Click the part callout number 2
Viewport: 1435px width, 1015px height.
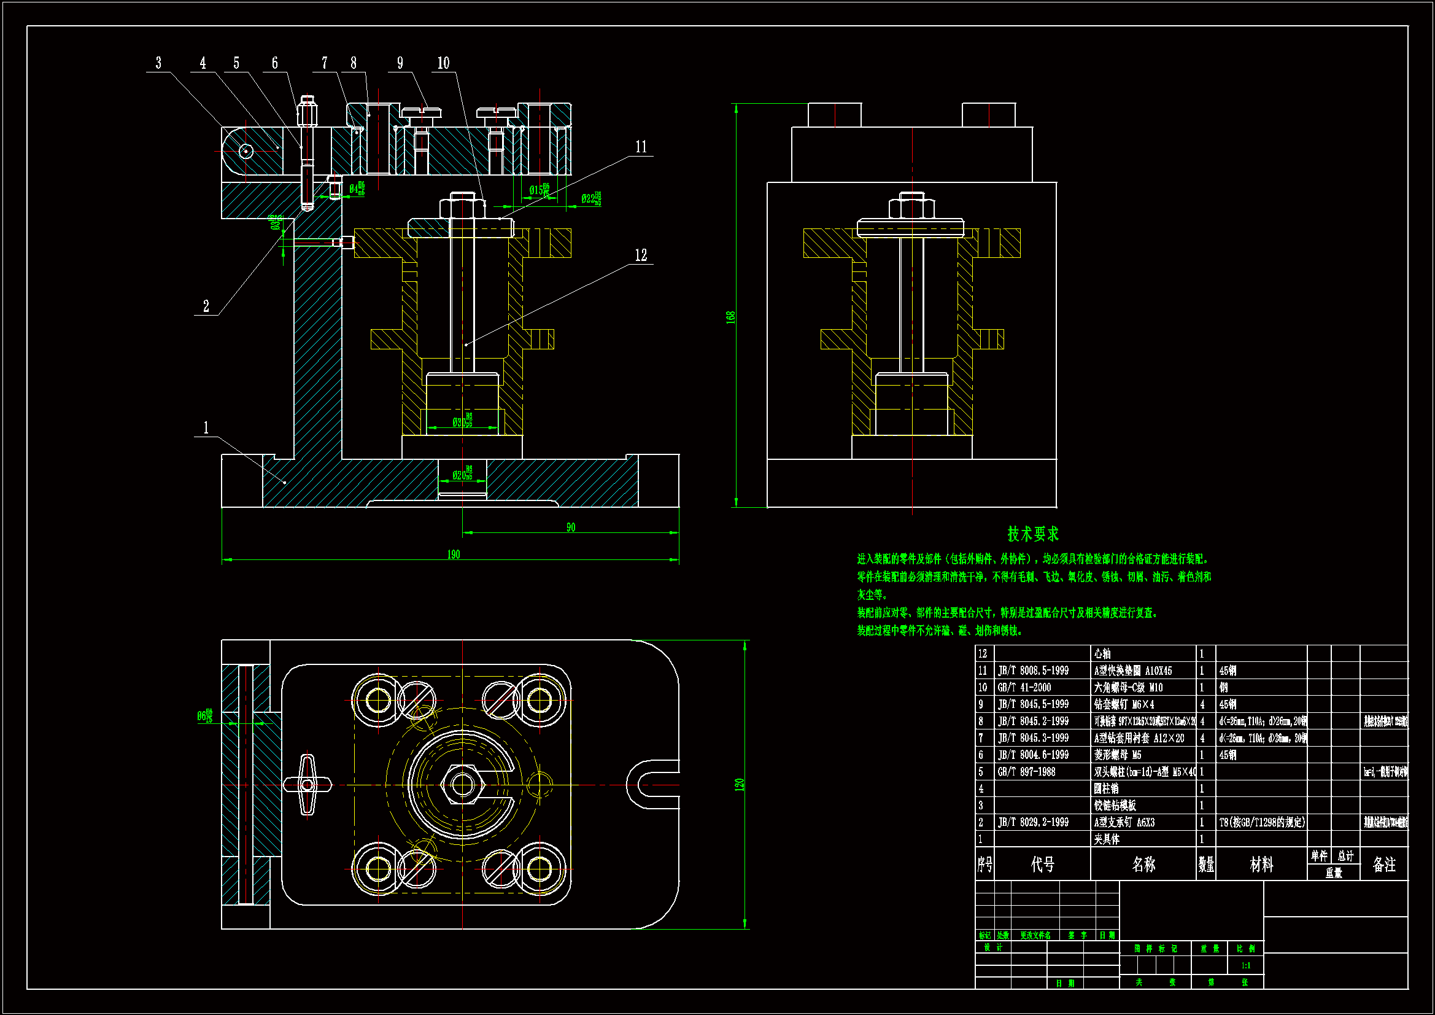pyautogui.click(x=206, y=306)
